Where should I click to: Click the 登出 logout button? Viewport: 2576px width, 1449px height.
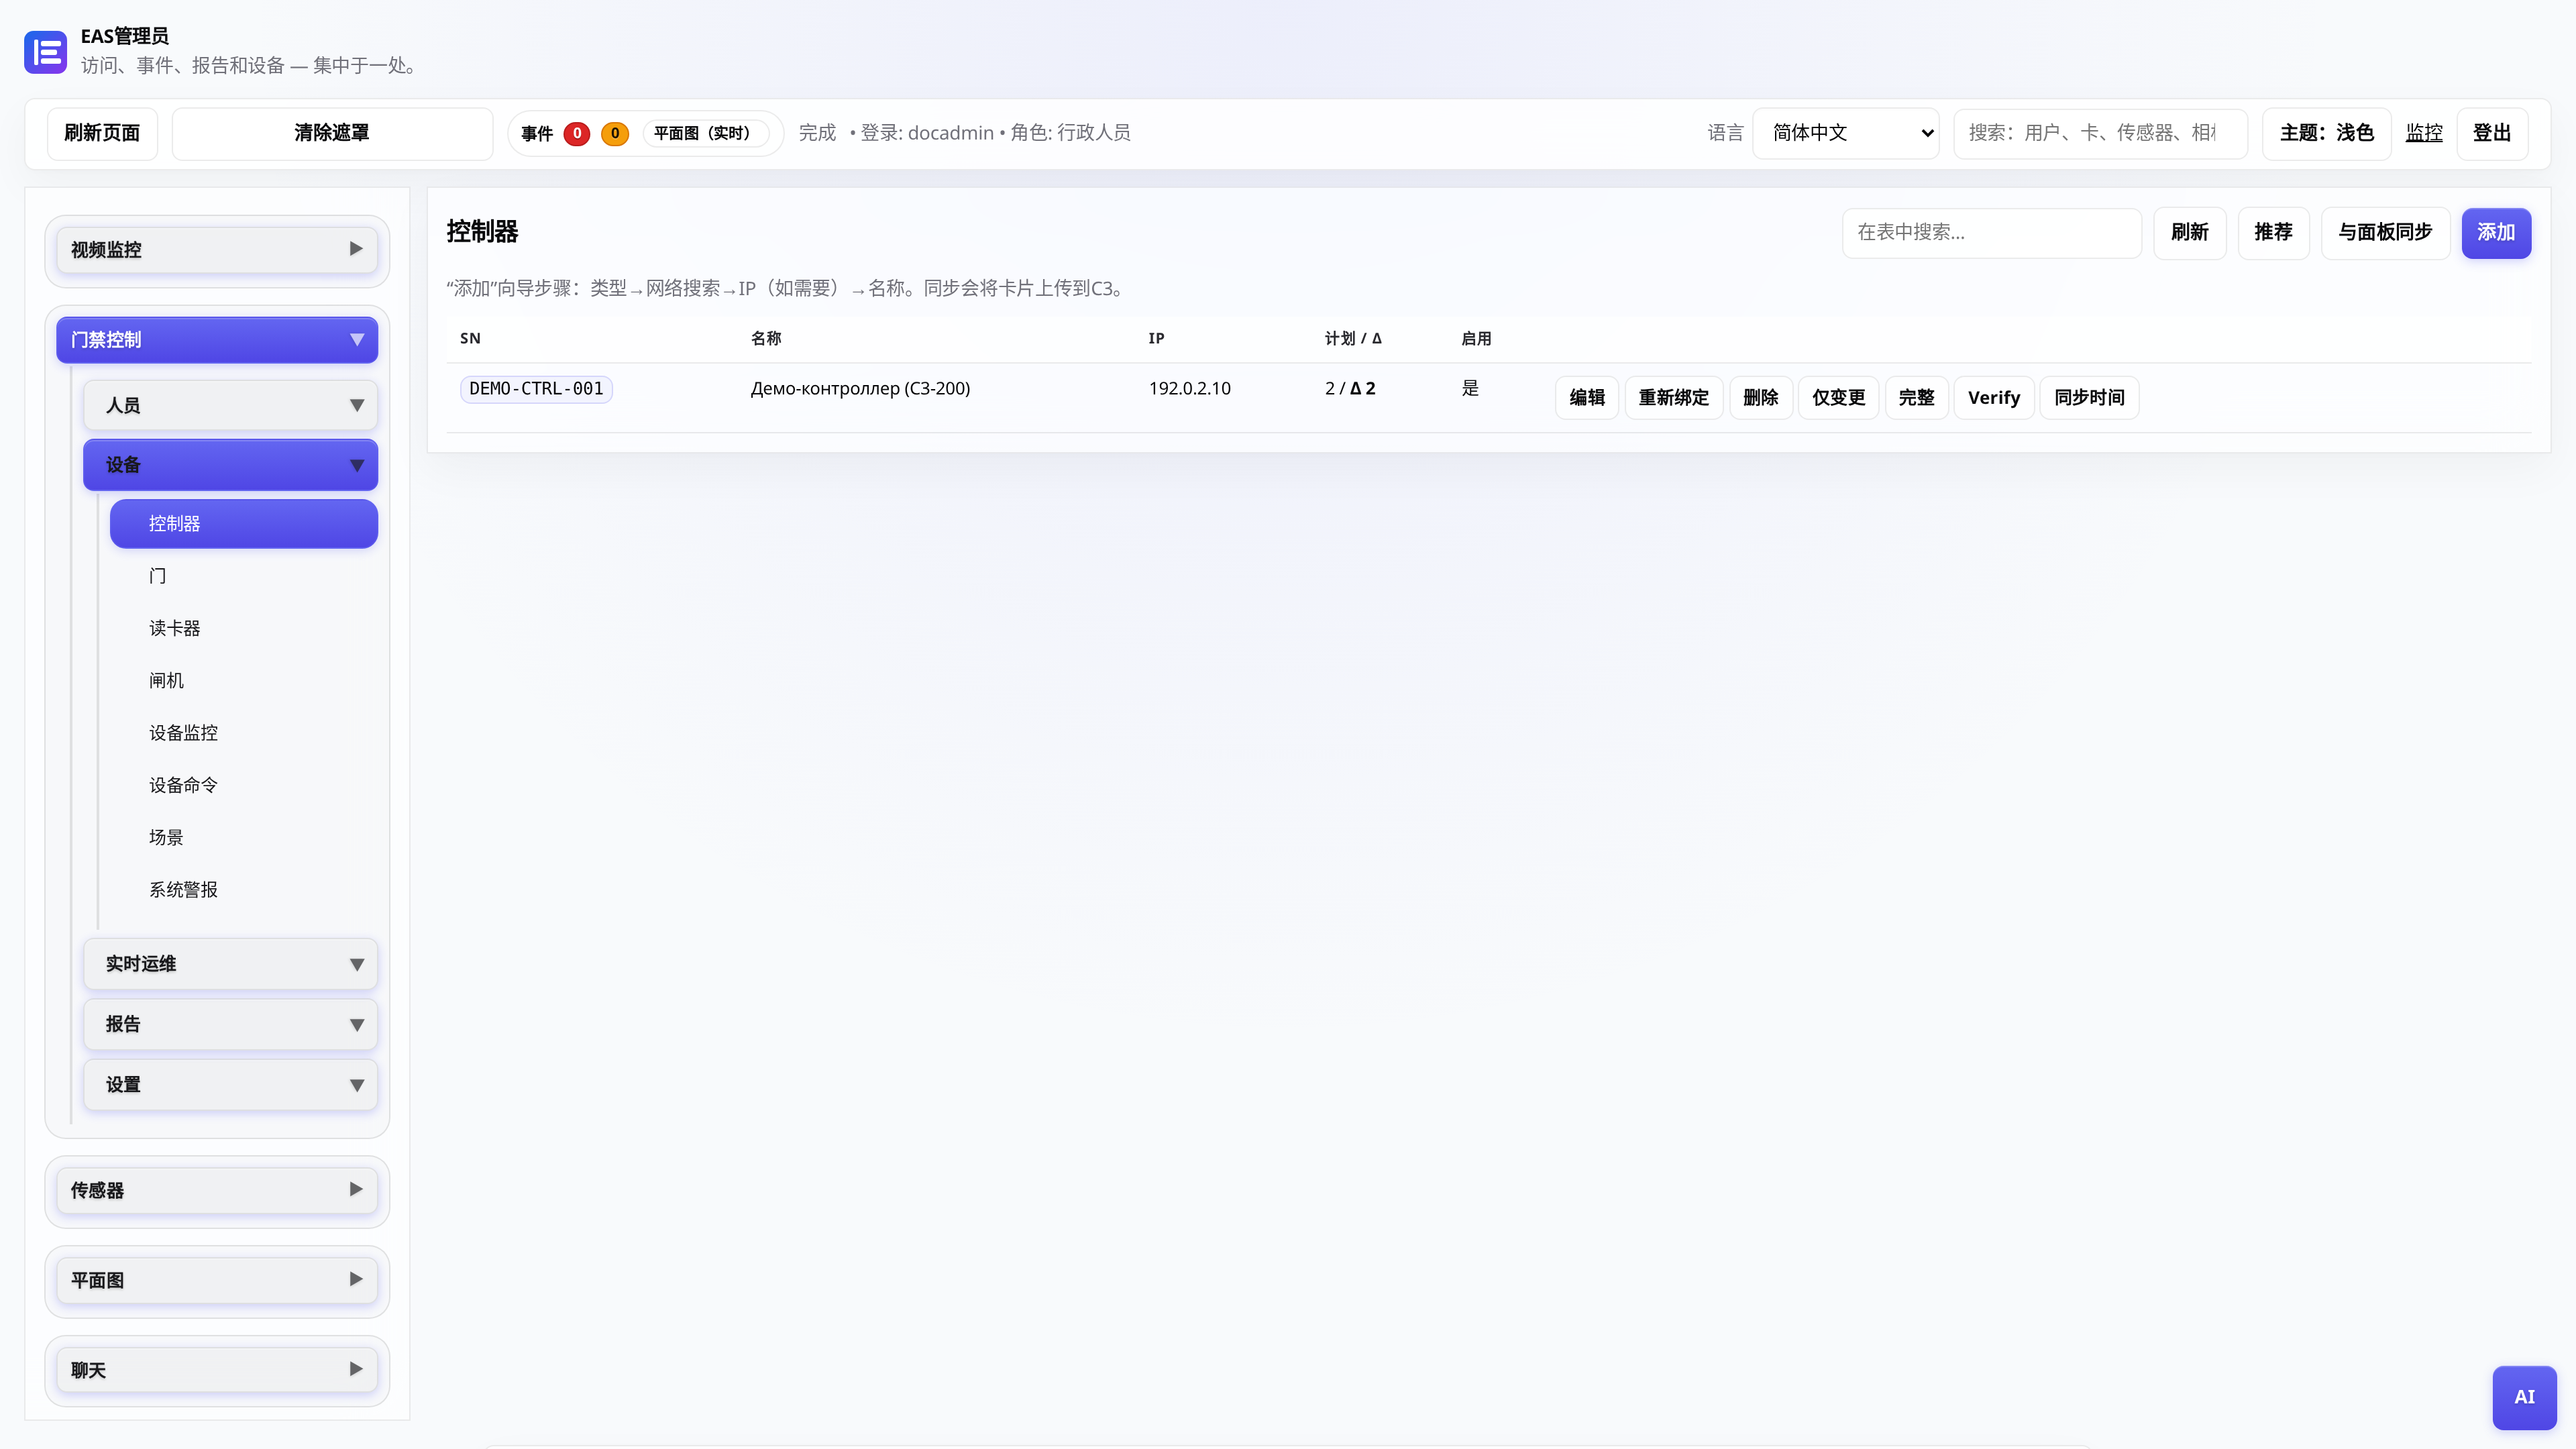coord(2492,133)
